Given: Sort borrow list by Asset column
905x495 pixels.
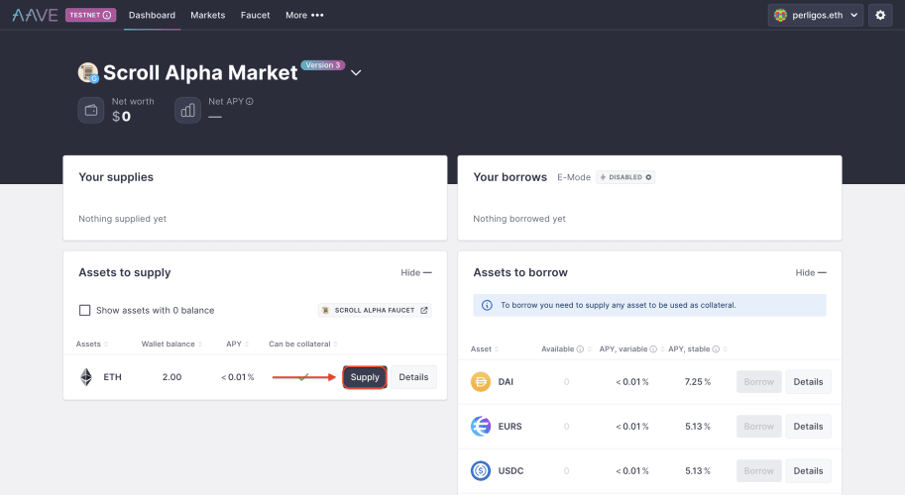Looking at the screenshot, I should [x=485, y=349].
